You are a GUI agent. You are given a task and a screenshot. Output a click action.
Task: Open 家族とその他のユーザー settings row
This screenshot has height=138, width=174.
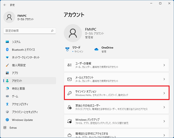(x=116, y=107)
